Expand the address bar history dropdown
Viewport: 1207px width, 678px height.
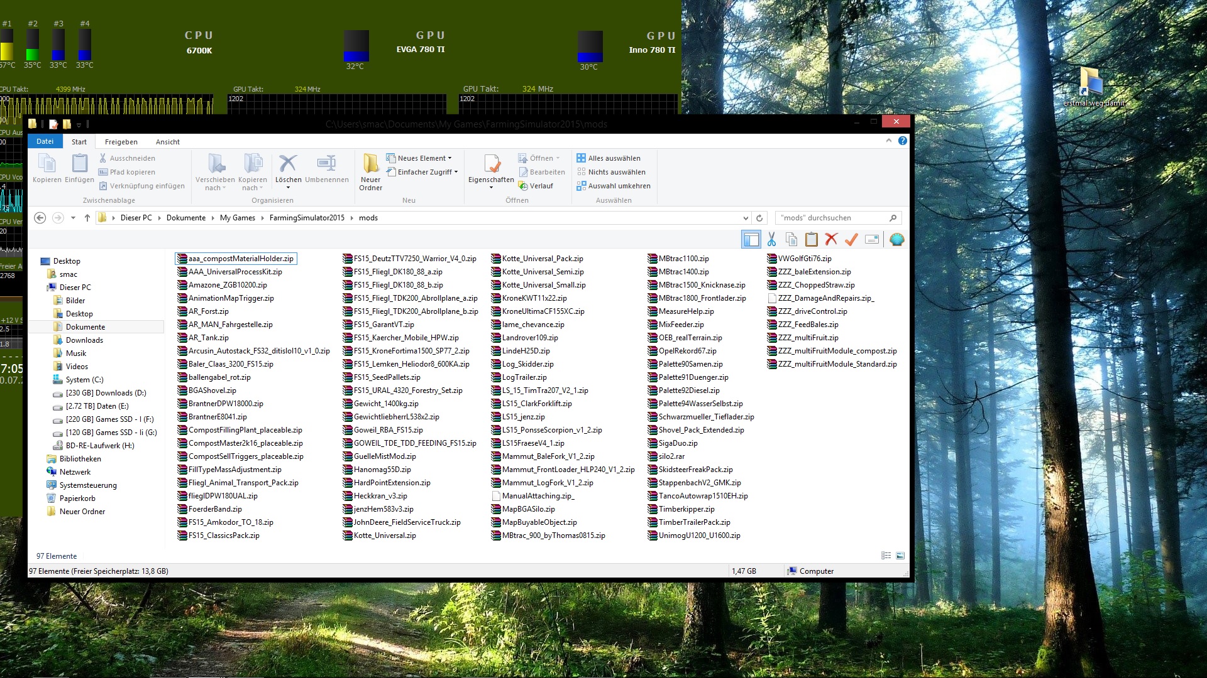pos(746,218)
